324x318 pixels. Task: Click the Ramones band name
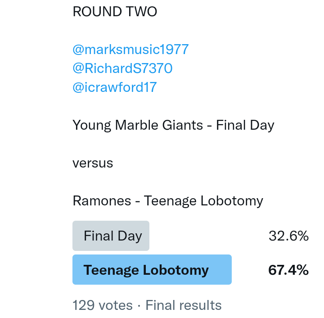pyautogui.click(x=102, y=200)
